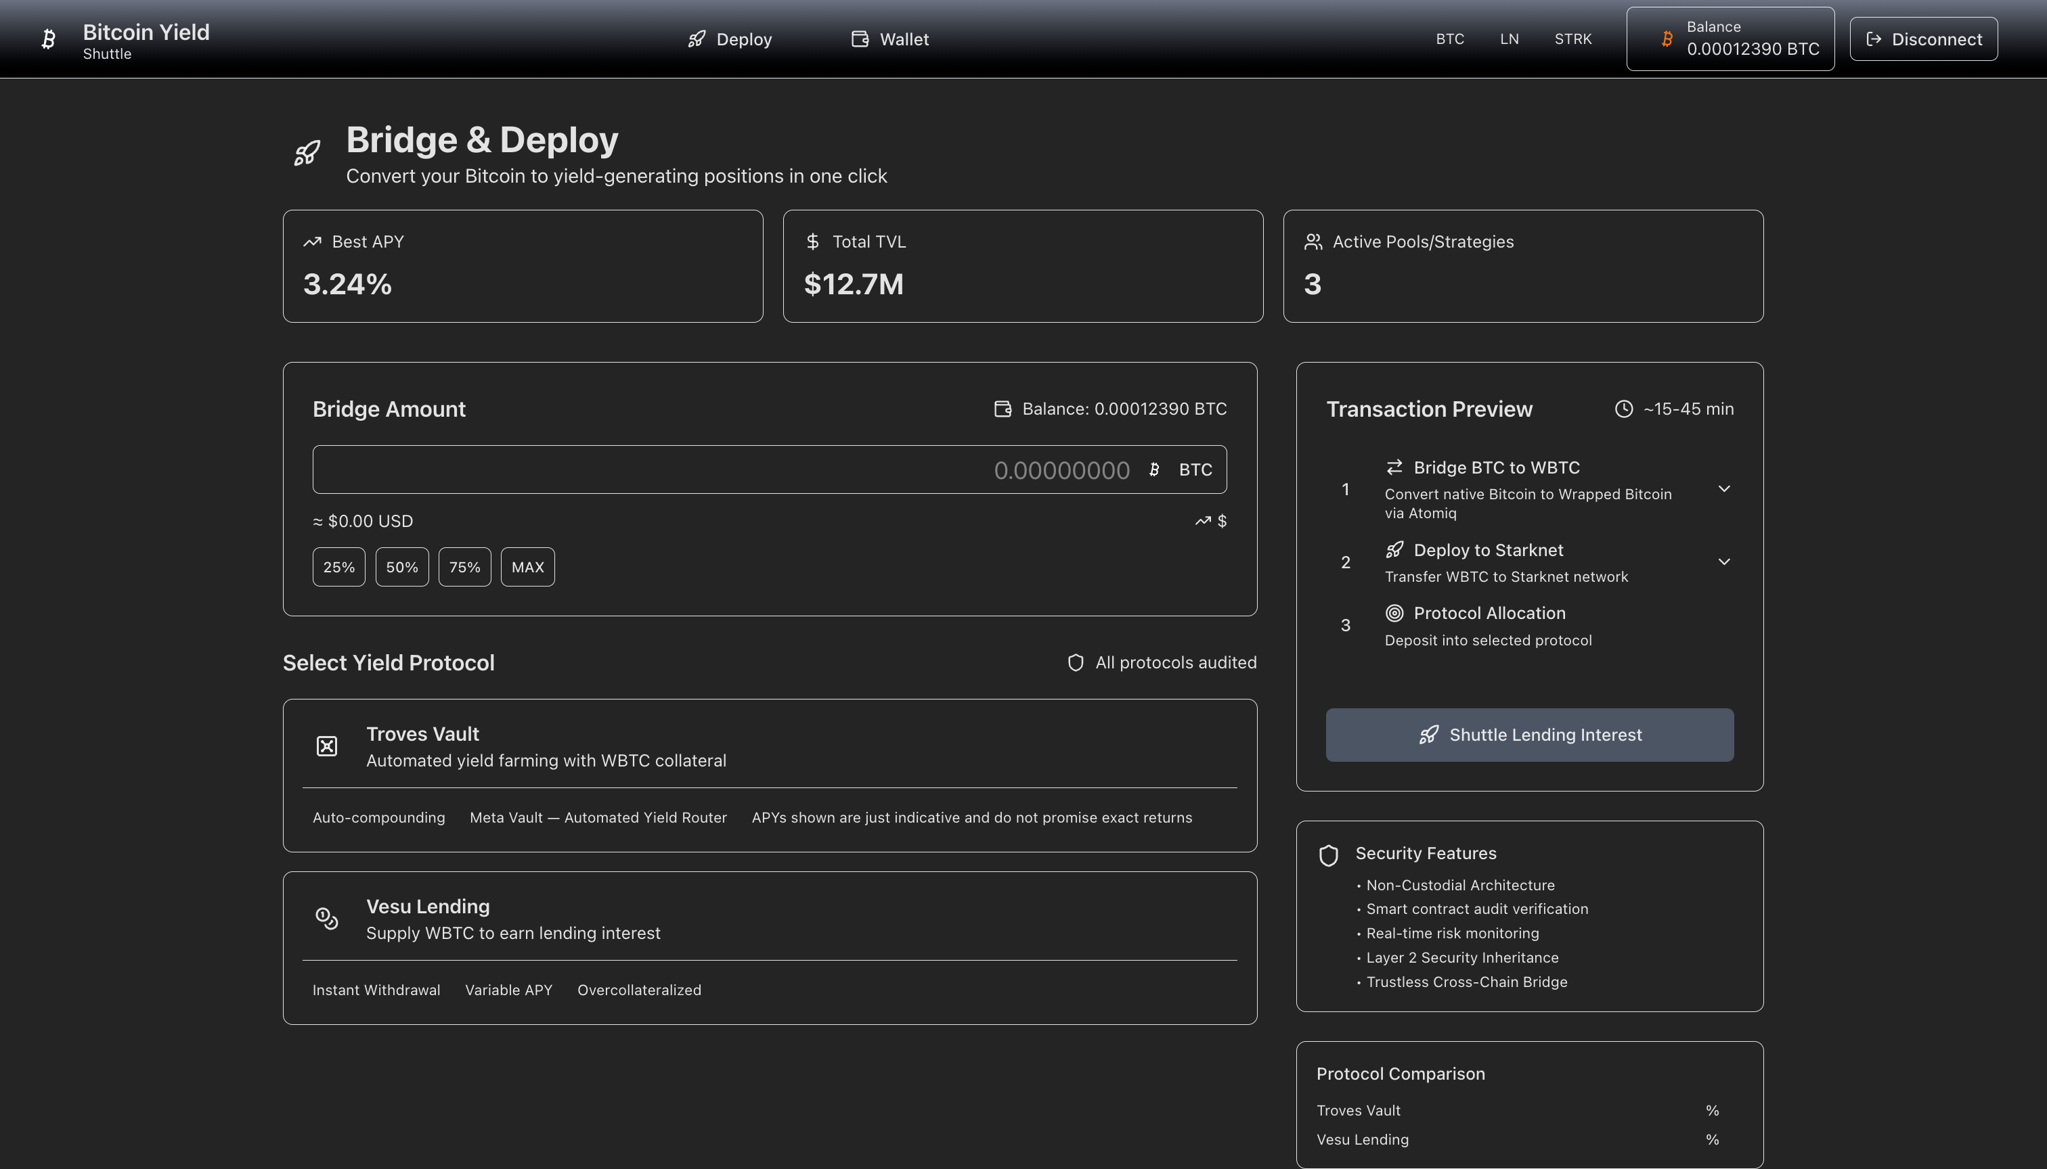Select the BTC network toggle
The image size is (2047, 1169).
(1449, 39)
